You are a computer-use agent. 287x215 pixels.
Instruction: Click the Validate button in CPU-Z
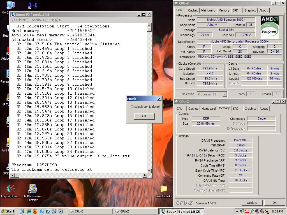click(252, 203)
